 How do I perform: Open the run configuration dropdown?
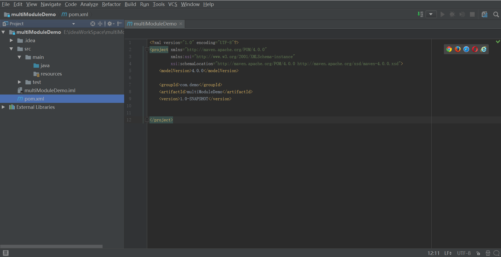pyautogui.click(x=431, y=14)
